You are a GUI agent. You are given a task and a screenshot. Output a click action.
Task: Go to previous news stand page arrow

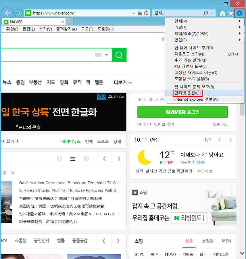click(104, 159)
